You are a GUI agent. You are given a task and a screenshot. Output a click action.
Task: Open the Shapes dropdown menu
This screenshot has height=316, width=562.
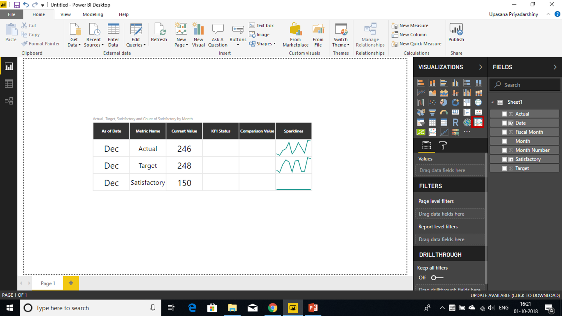coord(262,44)
